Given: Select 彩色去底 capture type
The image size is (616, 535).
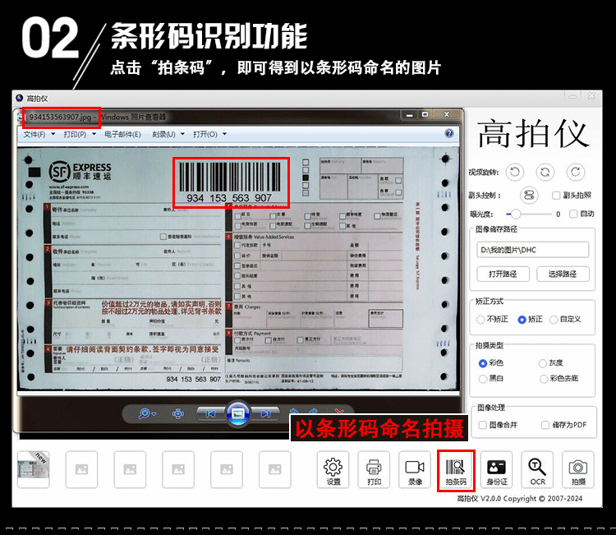Looking at the screenshot, I should [544, 379].
